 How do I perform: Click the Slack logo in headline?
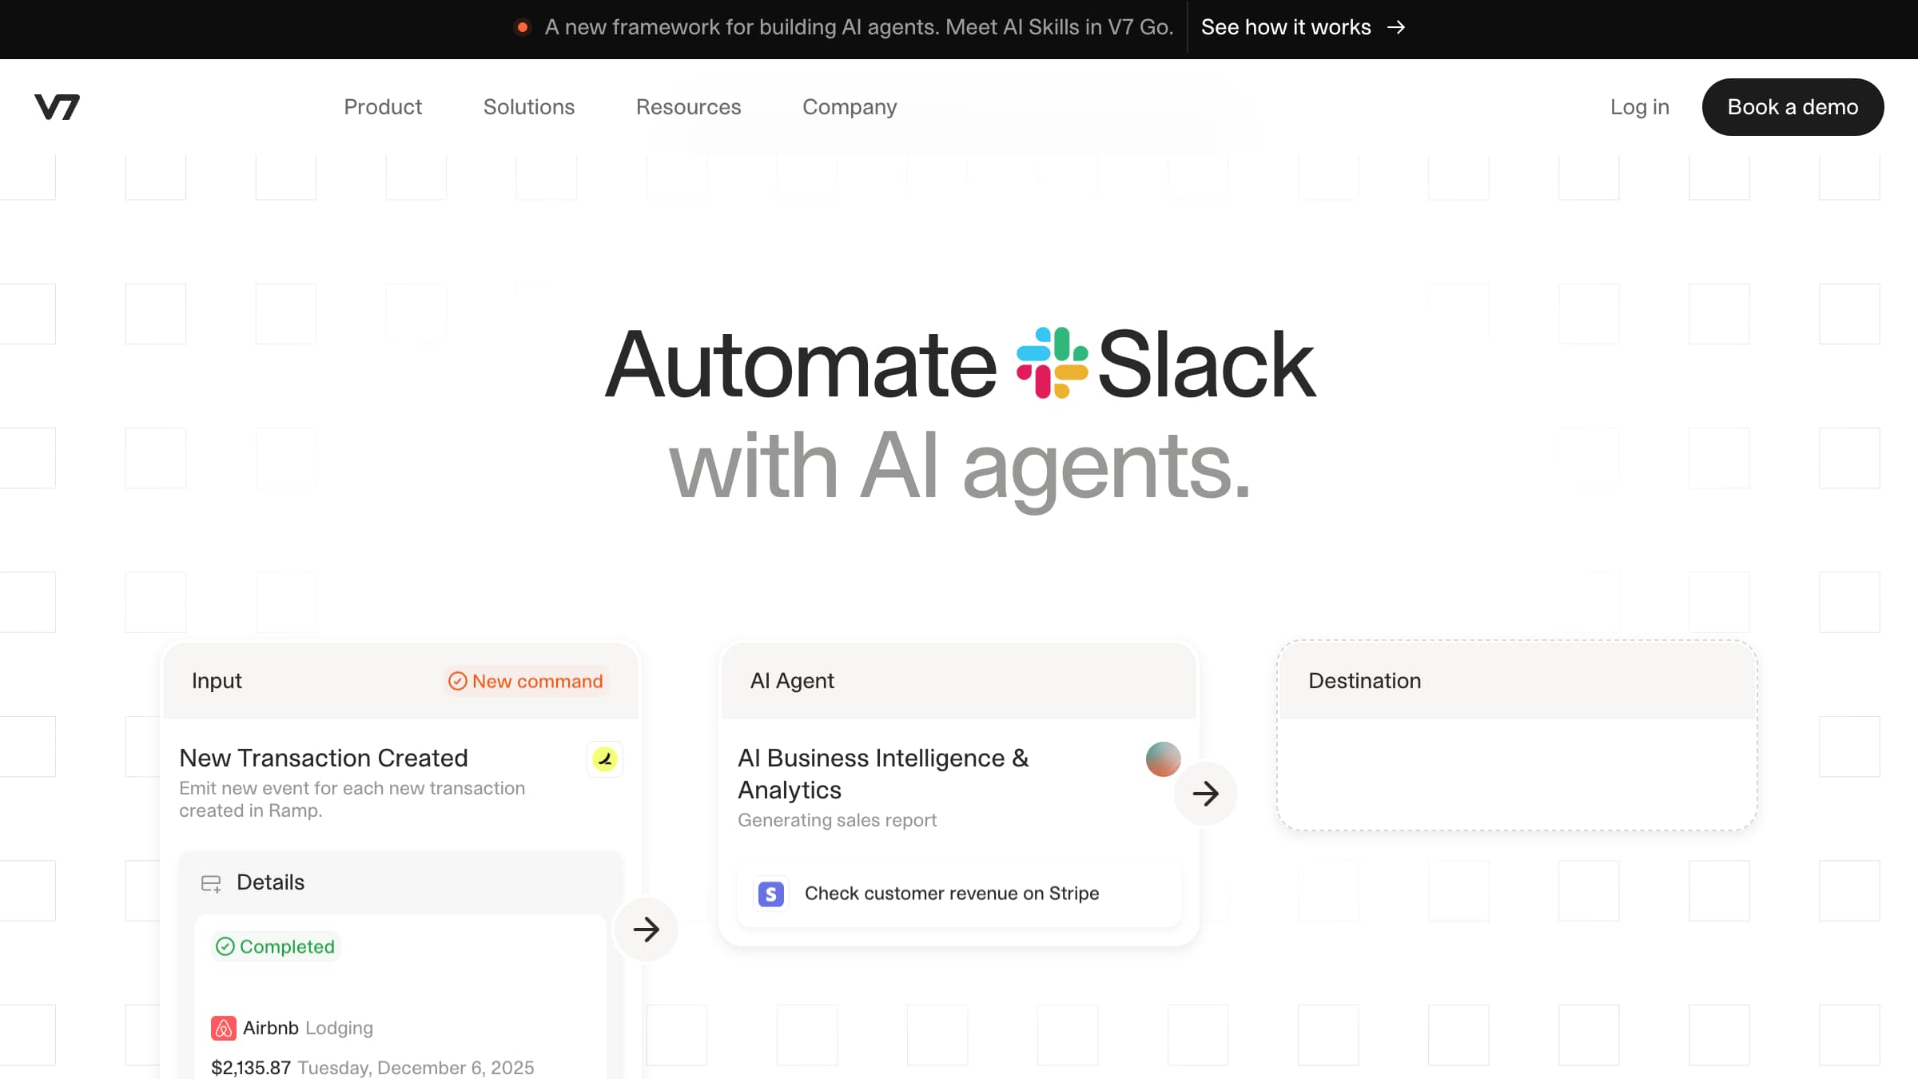pos(1052,363)
